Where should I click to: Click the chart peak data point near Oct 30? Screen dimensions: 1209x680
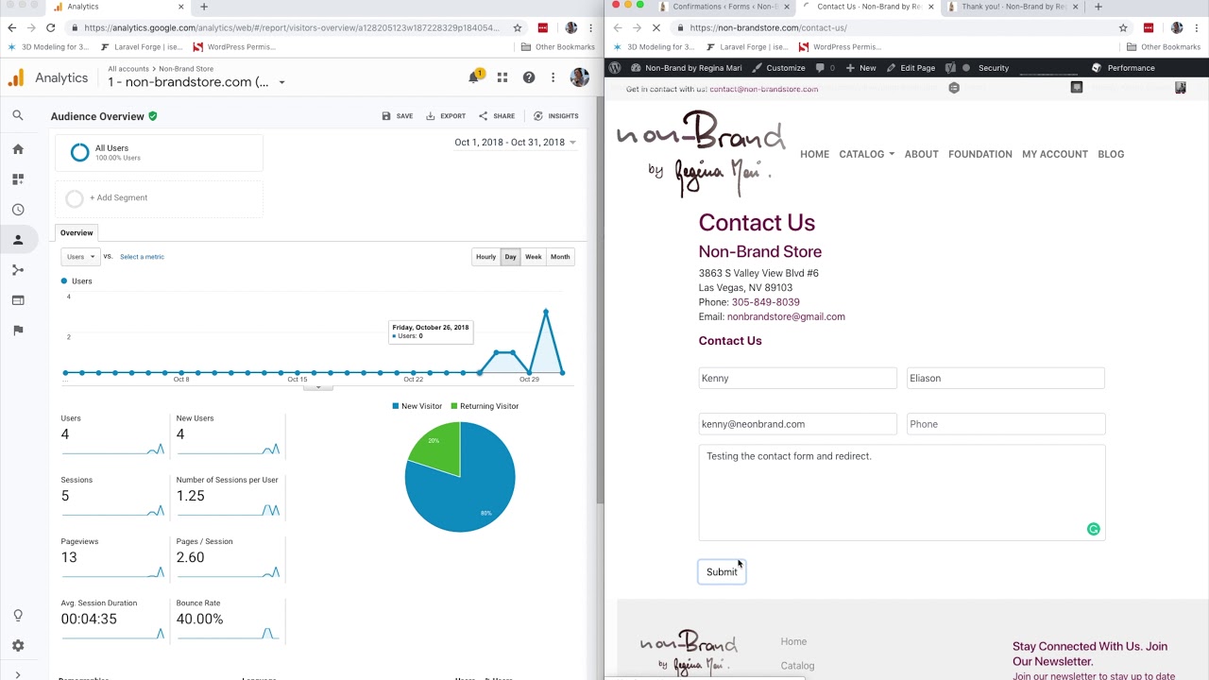click(x=546, y=311)
